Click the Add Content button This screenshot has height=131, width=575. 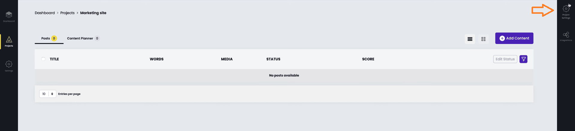tap(514, 38)
